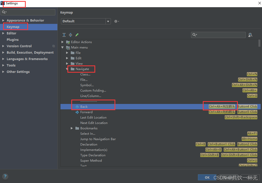The image size is (262, 183).
Task: Click the Ctrl+U shortcut label
Action: tap(252, 160)
